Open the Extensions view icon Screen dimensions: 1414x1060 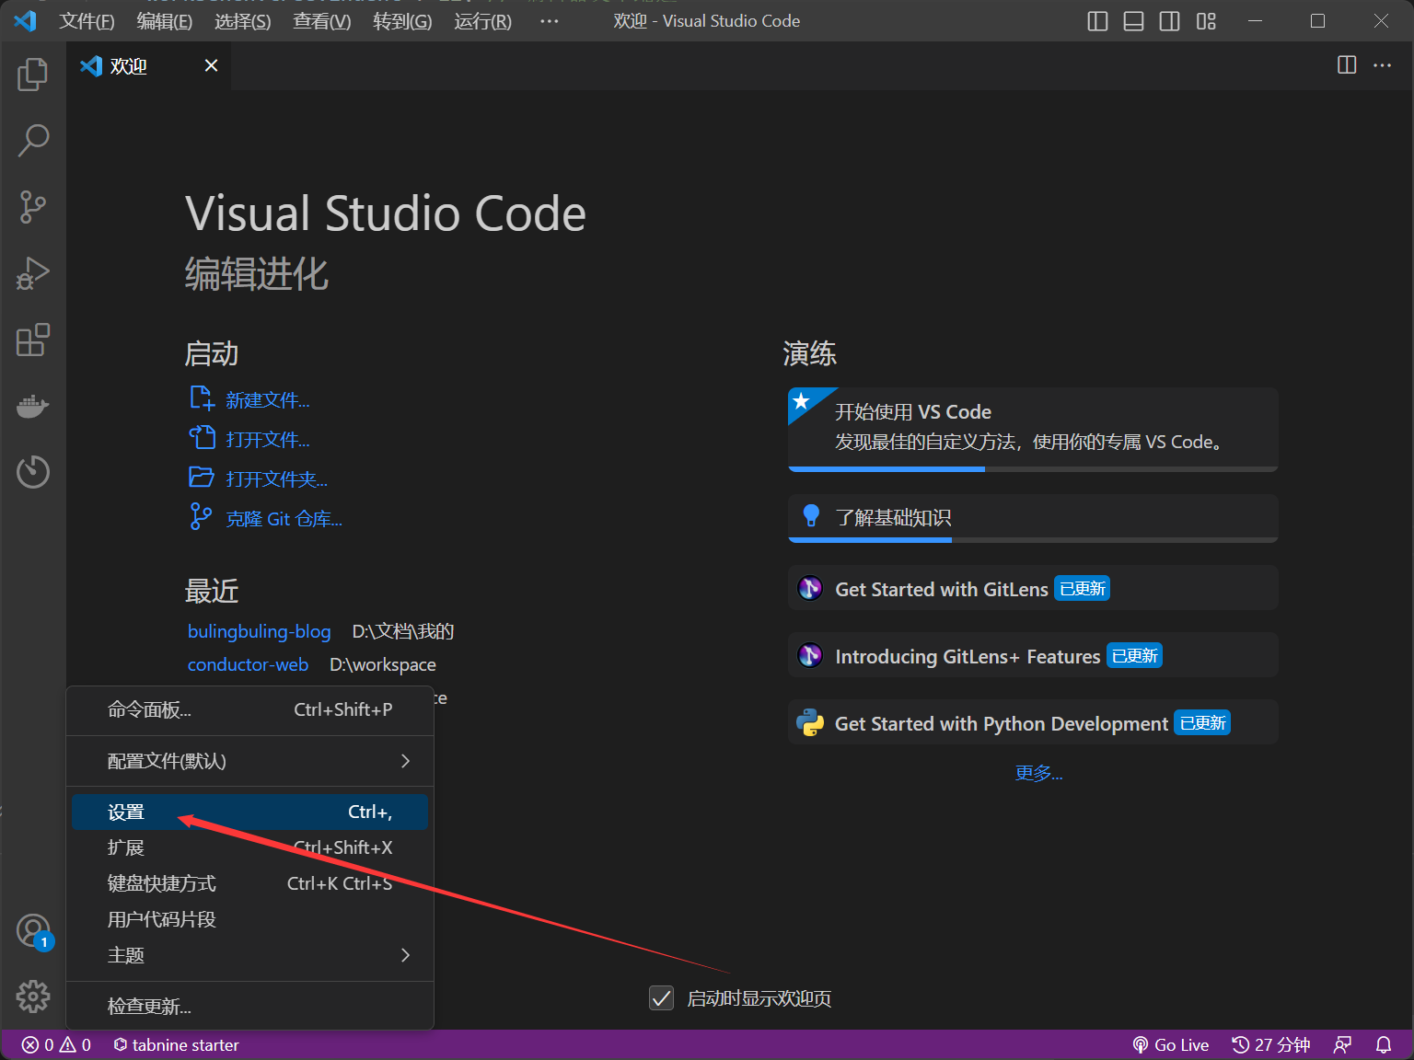(x=33, y=340)
